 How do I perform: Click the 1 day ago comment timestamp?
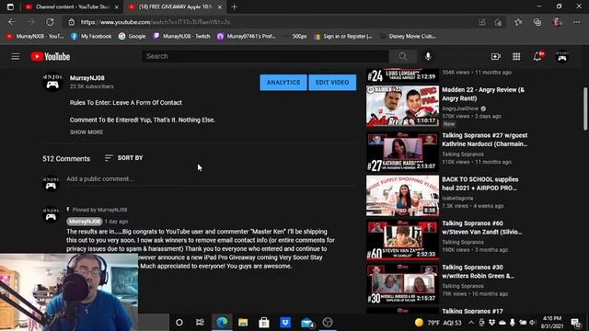(117, 222)
